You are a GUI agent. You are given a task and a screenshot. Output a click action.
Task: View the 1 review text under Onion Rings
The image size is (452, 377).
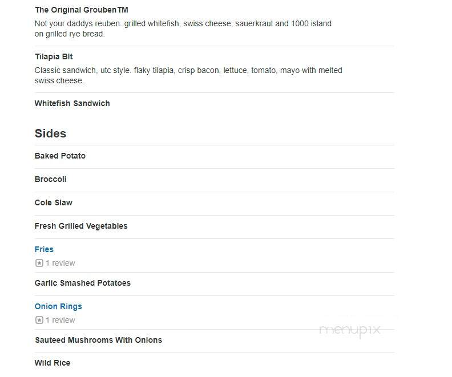pos(60,320)
